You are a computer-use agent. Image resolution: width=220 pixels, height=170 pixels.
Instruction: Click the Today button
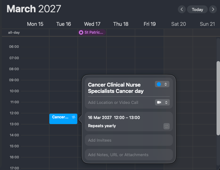(x=197, y=9)
